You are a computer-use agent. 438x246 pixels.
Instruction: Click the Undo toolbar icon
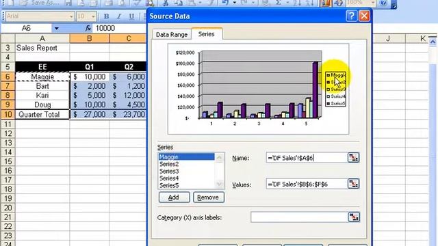click(226, 3)
